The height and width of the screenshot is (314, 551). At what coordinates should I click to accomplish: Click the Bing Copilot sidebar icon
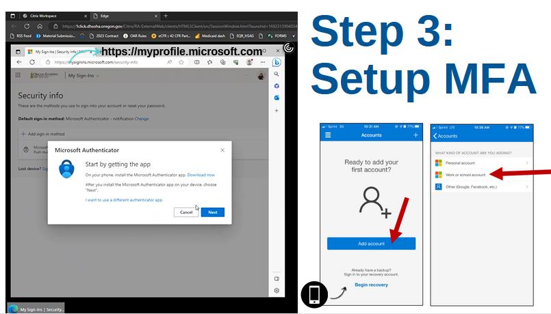point(277,62)
